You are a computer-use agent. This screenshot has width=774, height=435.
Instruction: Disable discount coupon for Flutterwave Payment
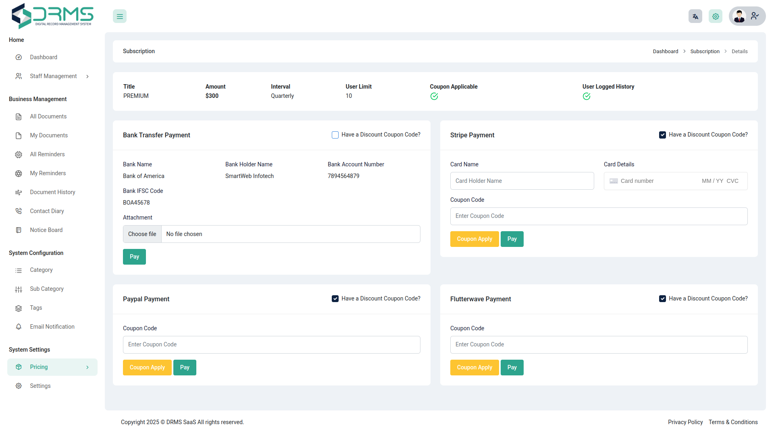tap(662, 298)
